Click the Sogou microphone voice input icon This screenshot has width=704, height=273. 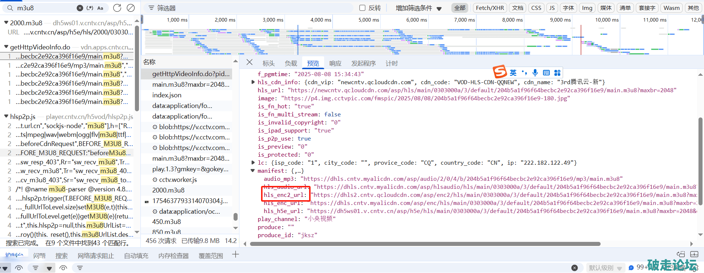(x=535, y=72)
